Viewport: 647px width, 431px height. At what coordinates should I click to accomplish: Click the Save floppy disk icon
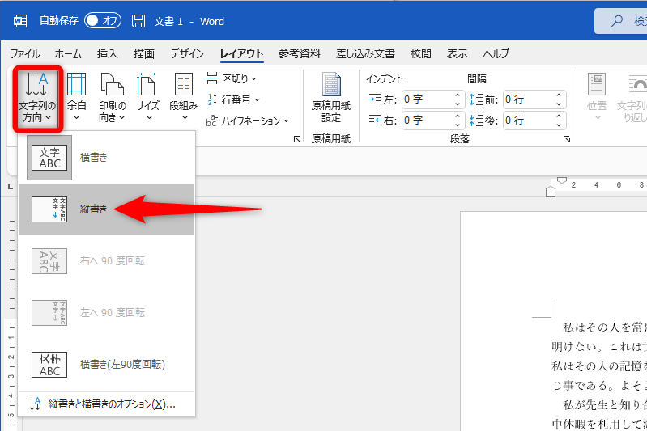coord(138,21)
